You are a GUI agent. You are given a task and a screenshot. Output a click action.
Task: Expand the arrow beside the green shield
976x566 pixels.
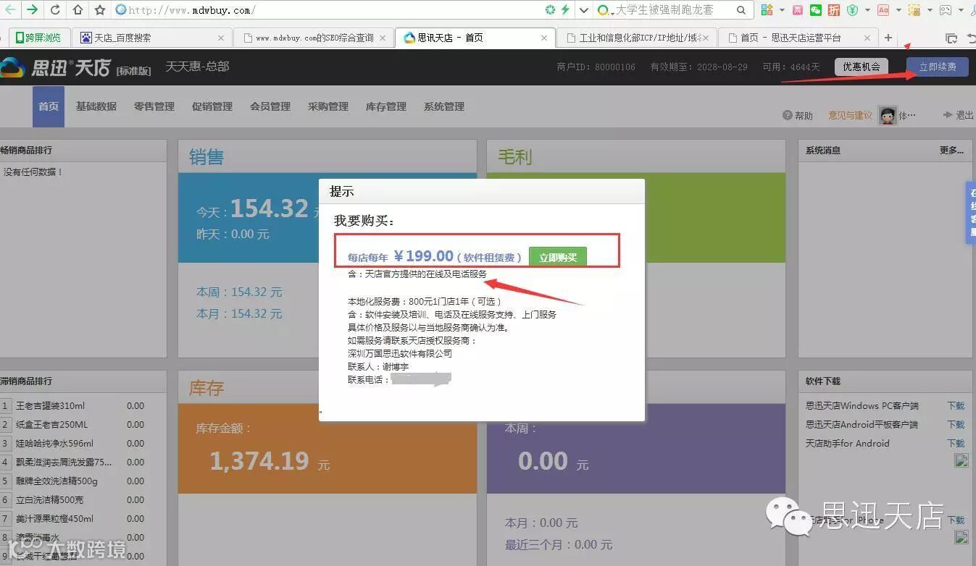867,10
